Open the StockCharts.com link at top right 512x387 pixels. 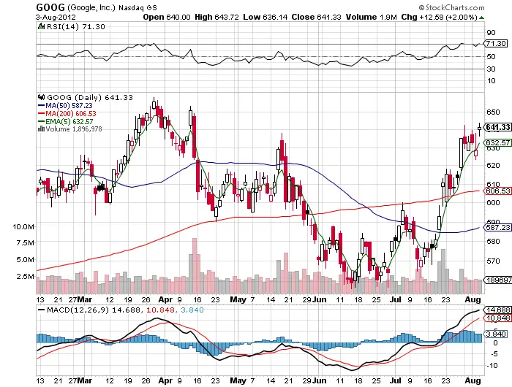tap(452, 7)
